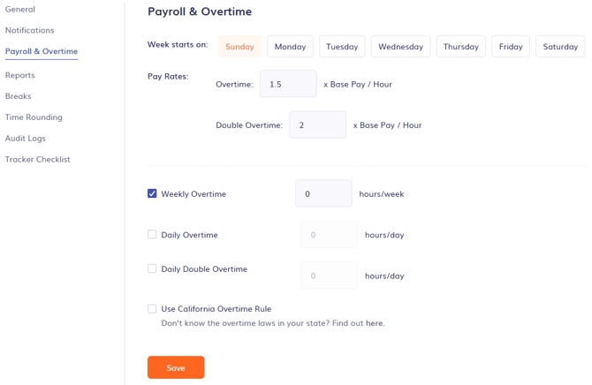Viewport: 592px width, 385px height.
Task: Open Audit Logs section
Action: [25, 139]
